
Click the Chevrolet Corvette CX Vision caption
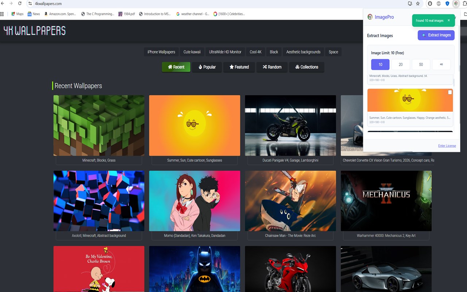(388, 160)
